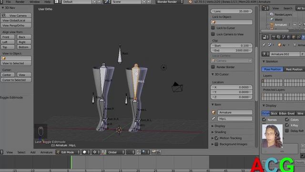Click the Cursor to Selected button
Screen dimensions: 305x172
(16, 80)
